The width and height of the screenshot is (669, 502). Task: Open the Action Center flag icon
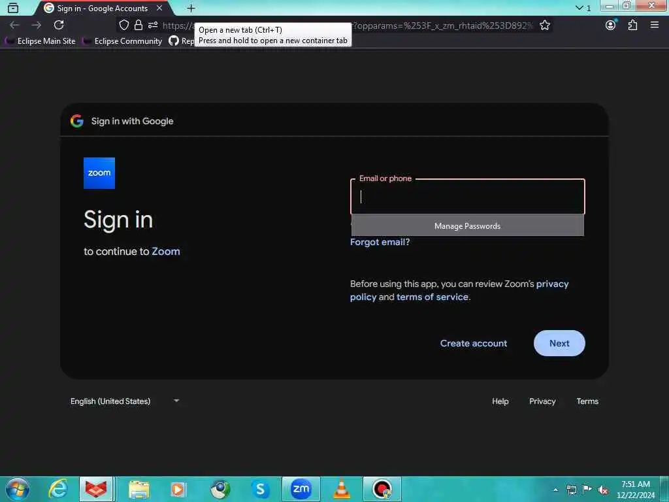587,489
